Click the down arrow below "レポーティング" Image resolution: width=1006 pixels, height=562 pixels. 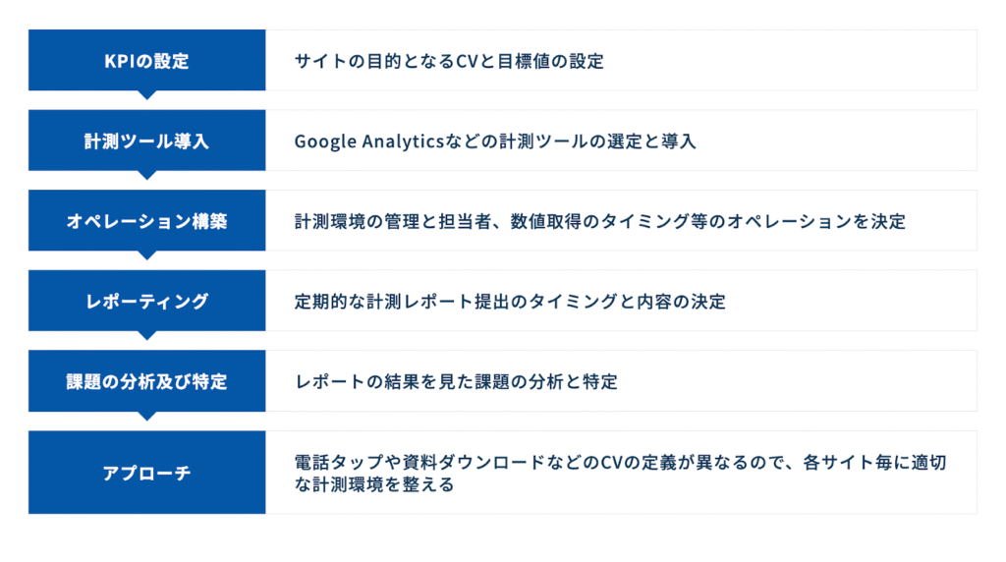147,335
